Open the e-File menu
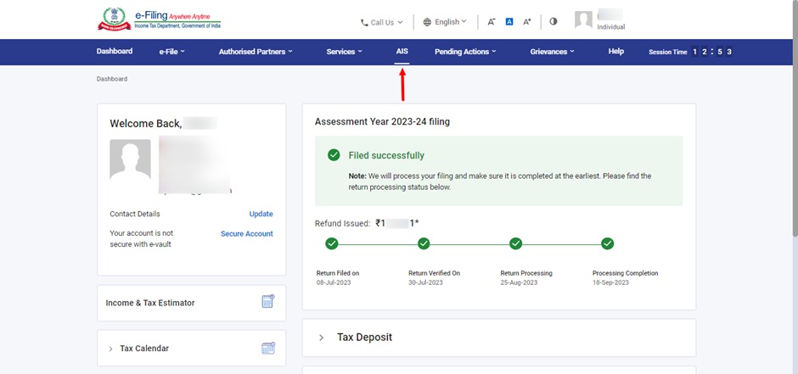The width and height of the screenshot is (798, 374). (x=171, y=52)
